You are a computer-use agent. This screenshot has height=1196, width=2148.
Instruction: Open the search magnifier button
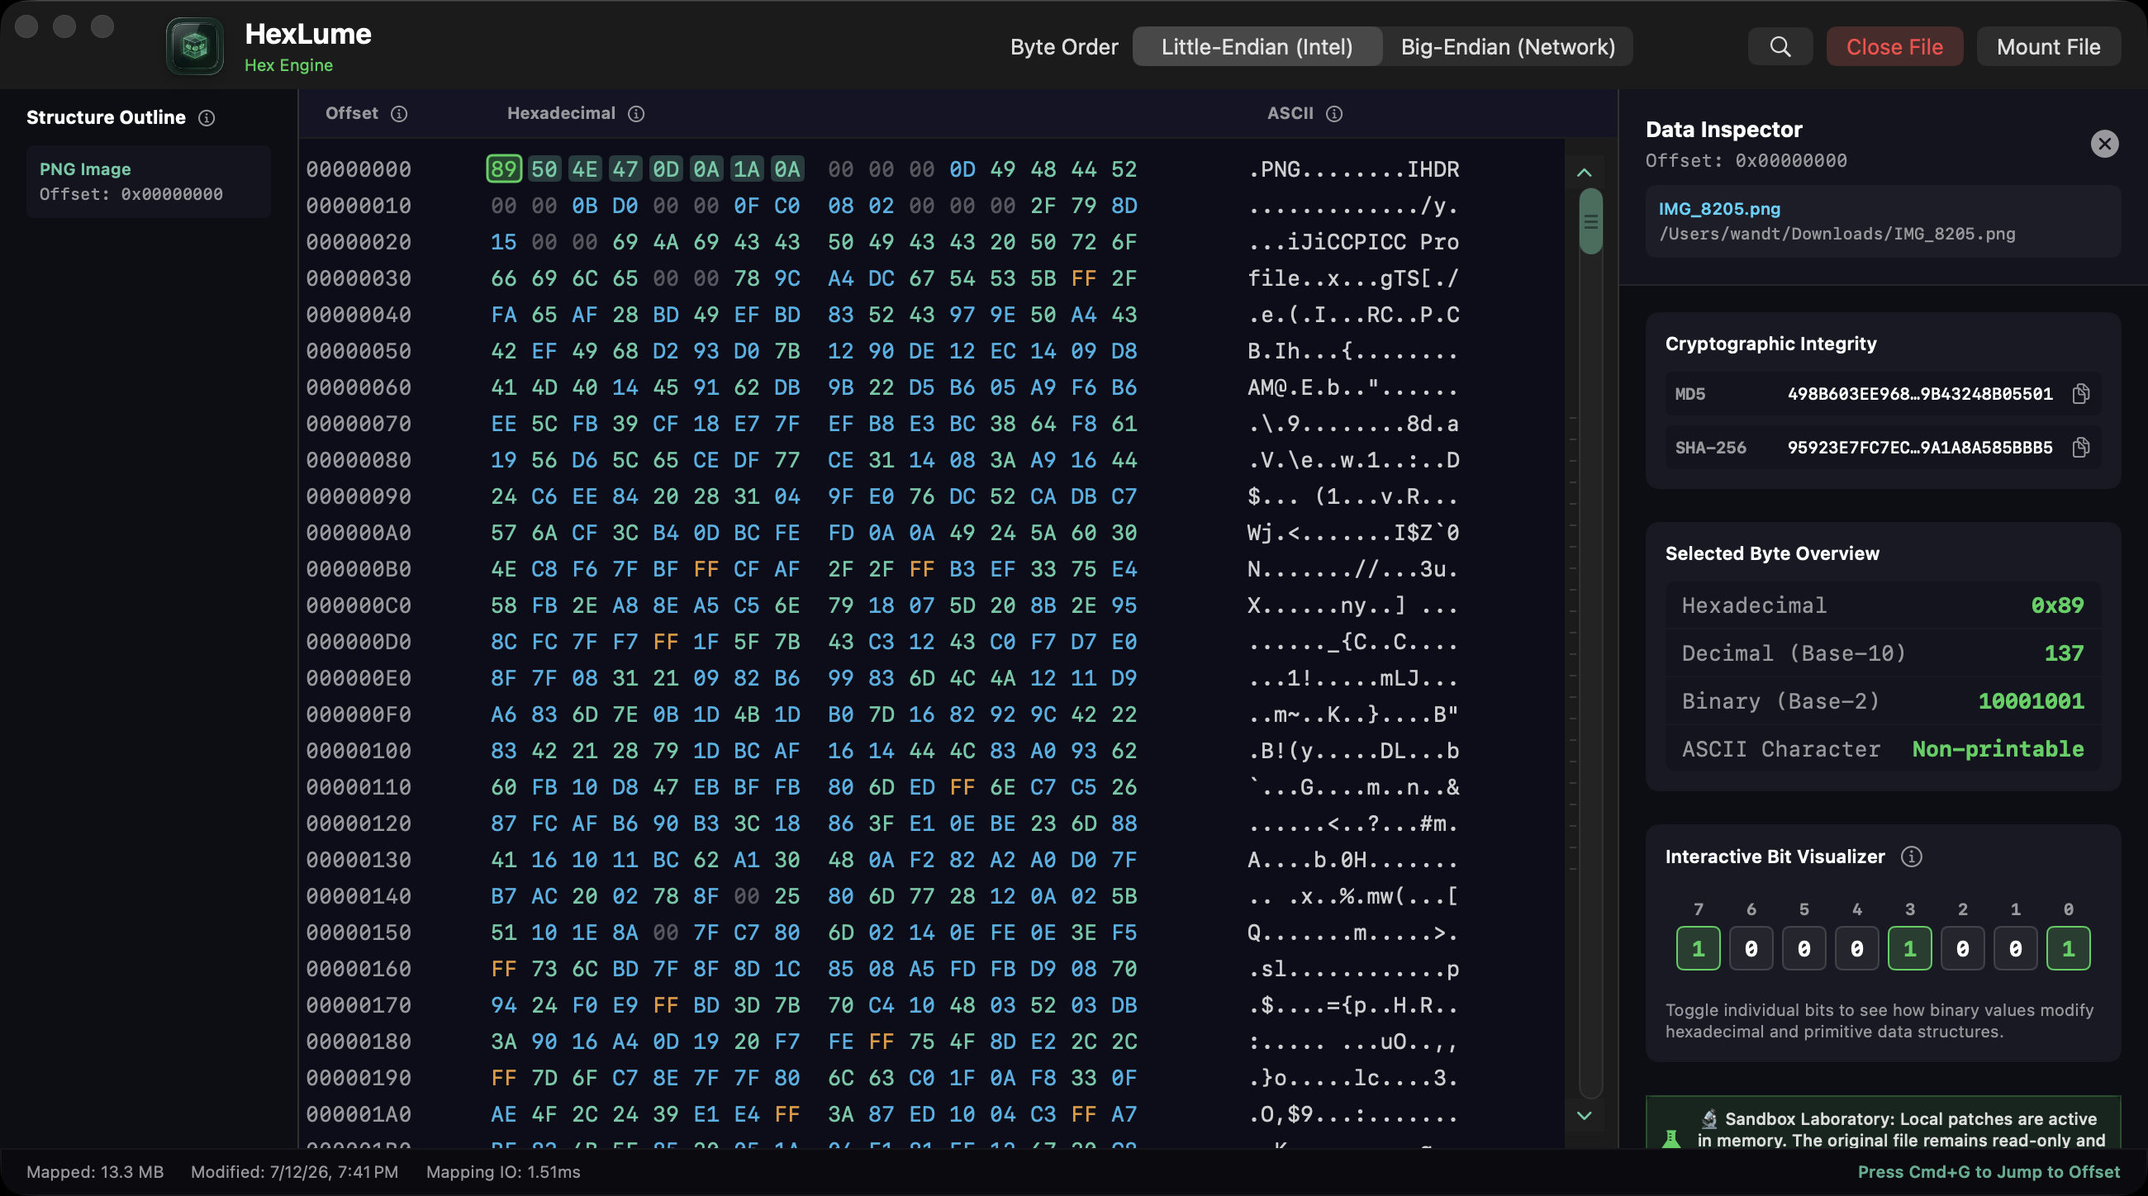(1780, 47)
